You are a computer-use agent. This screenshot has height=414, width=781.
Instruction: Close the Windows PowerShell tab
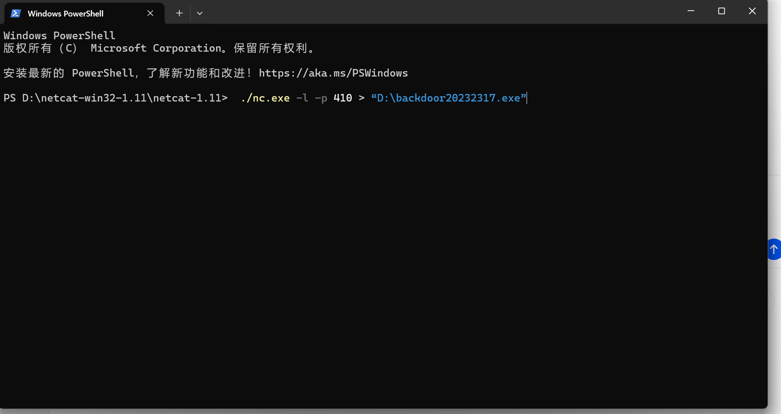pos(150,13)
